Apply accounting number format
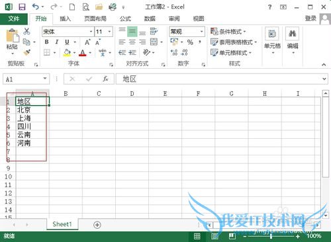Screen dimensions: 331x242 coord(174,42)
